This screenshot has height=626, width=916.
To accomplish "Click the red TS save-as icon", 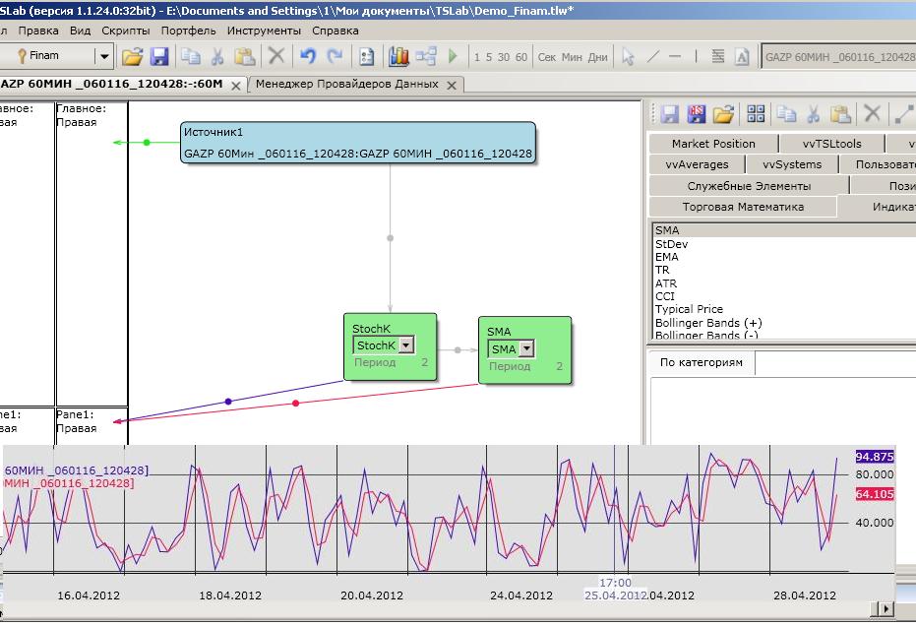I will click(697, 114).
